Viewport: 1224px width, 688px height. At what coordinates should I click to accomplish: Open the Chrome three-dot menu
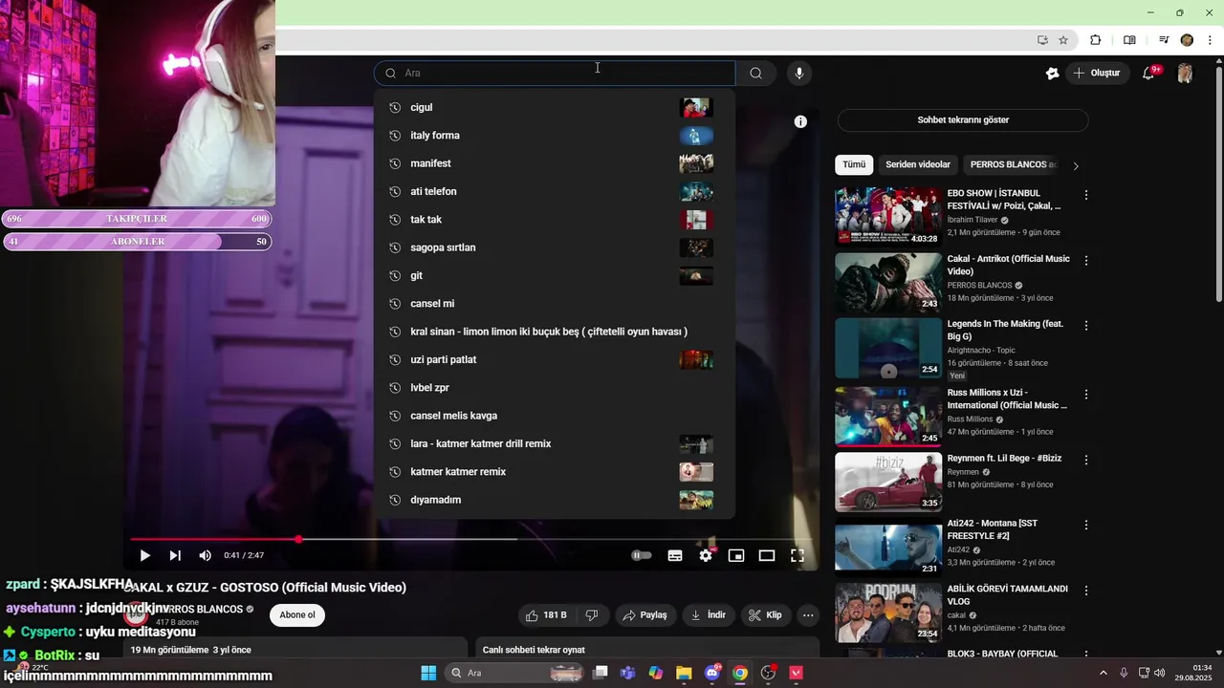coord(1210,40)
